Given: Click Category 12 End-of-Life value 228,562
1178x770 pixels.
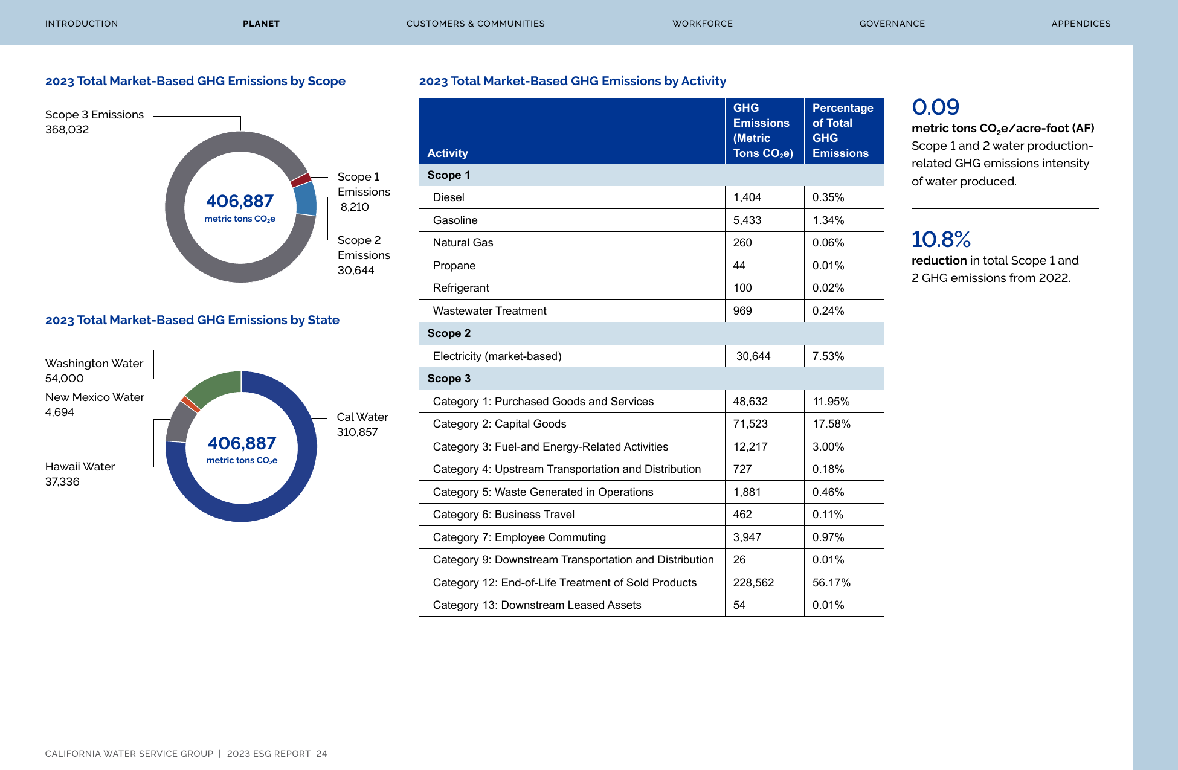Looking at the screenshot, I should (753, 583).
